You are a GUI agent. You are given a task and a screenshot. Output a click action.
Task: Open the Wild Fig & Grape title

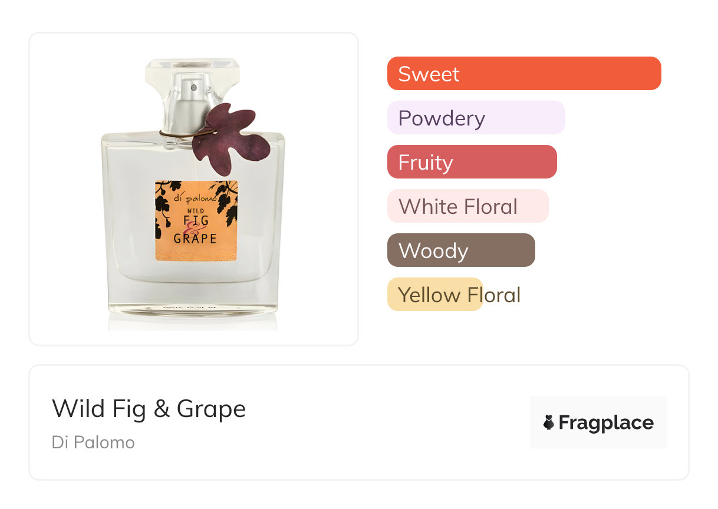tap(149, 409)
